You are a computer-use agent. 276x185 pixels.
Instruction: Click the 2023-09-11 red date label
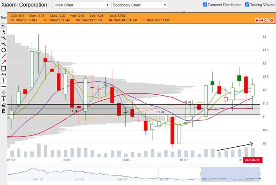click(253, 160)
